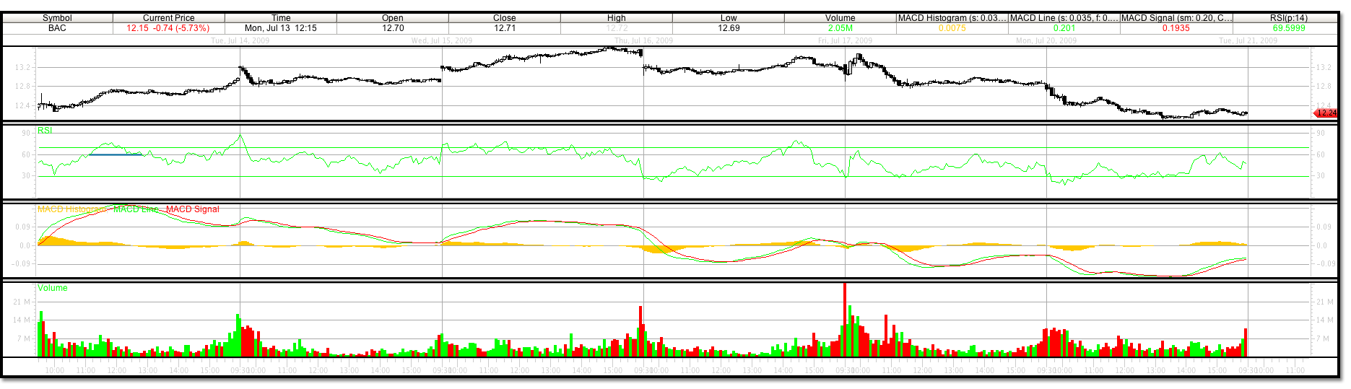
Task: Click the MACD Histogram column header
Action: click(951, 18)
